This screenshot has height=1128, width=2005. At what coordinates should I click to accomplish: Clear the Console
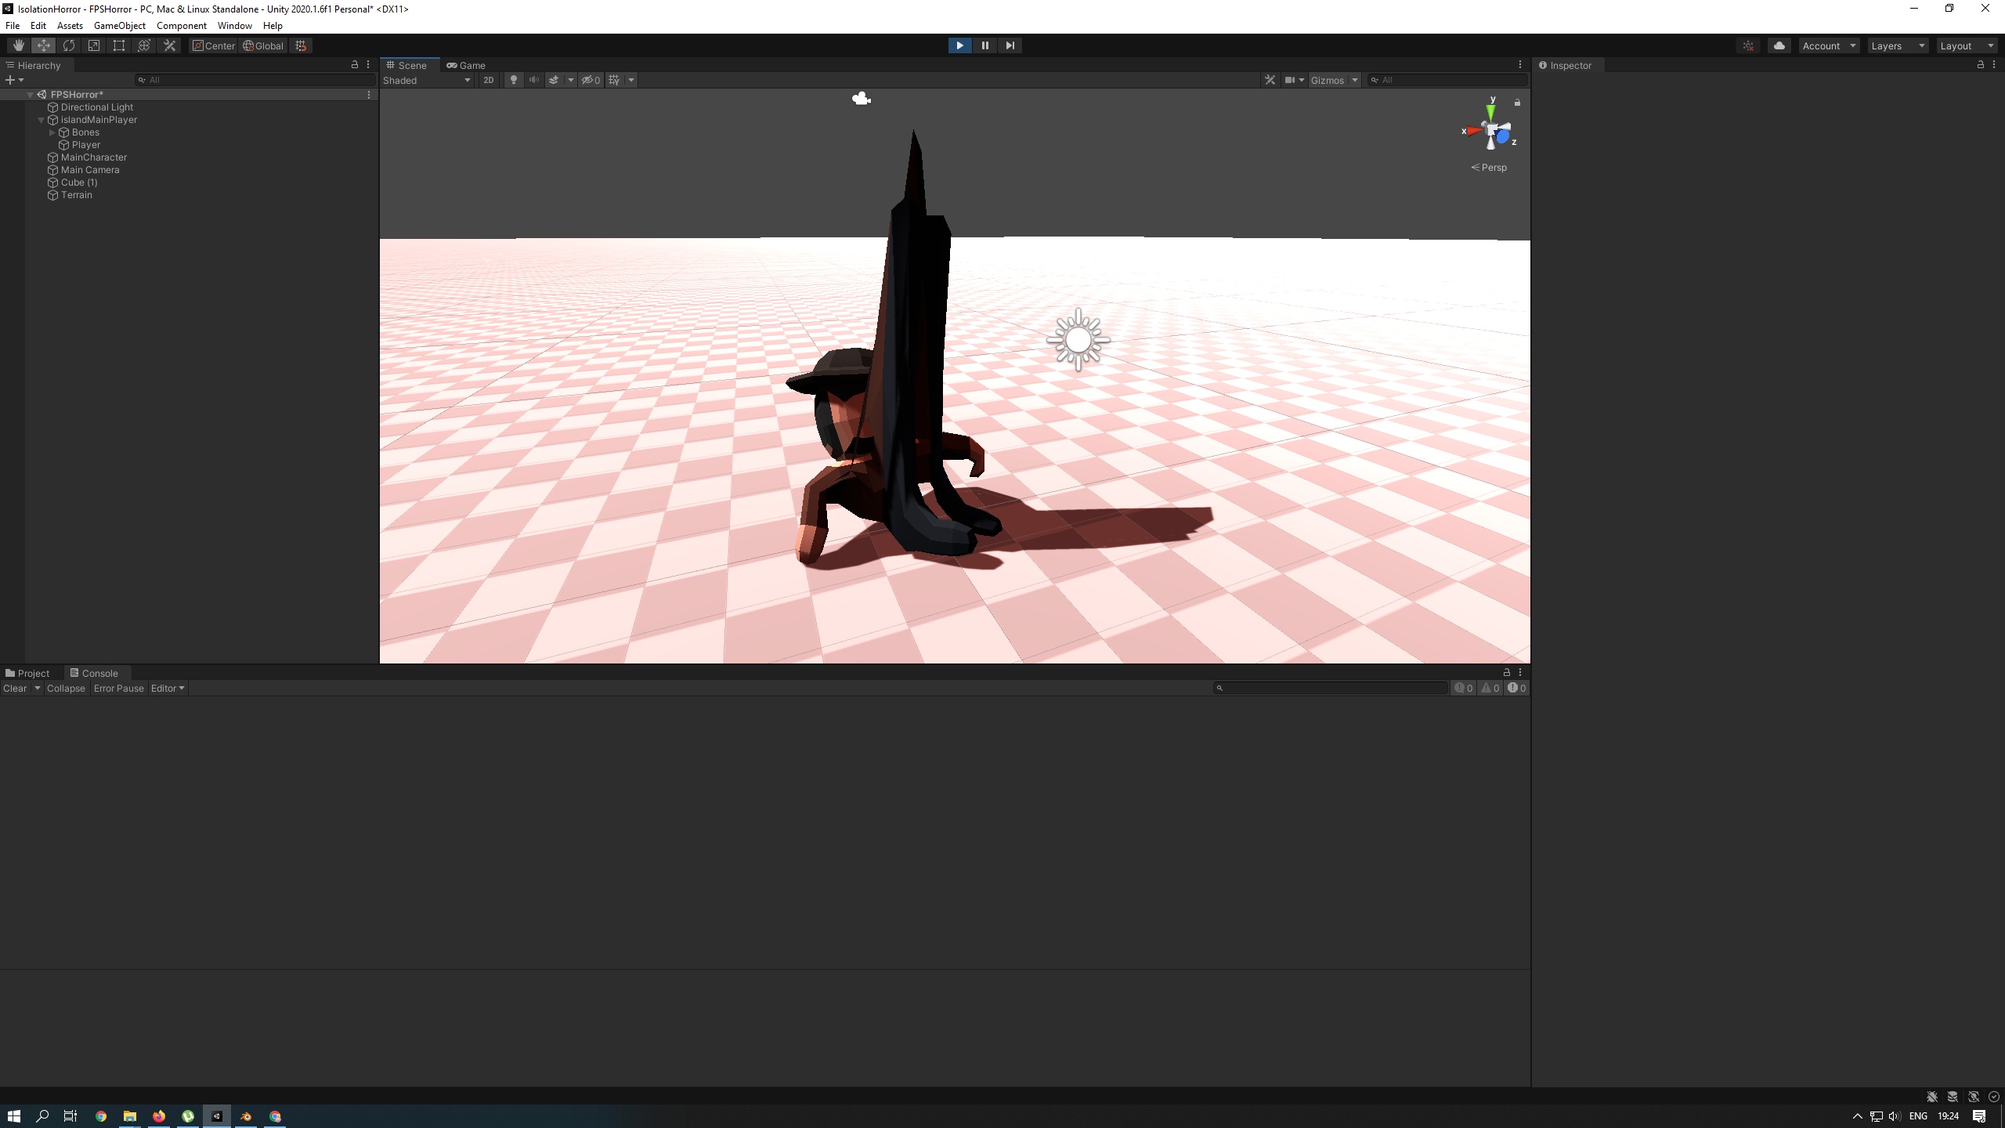[x=15, y=689]
